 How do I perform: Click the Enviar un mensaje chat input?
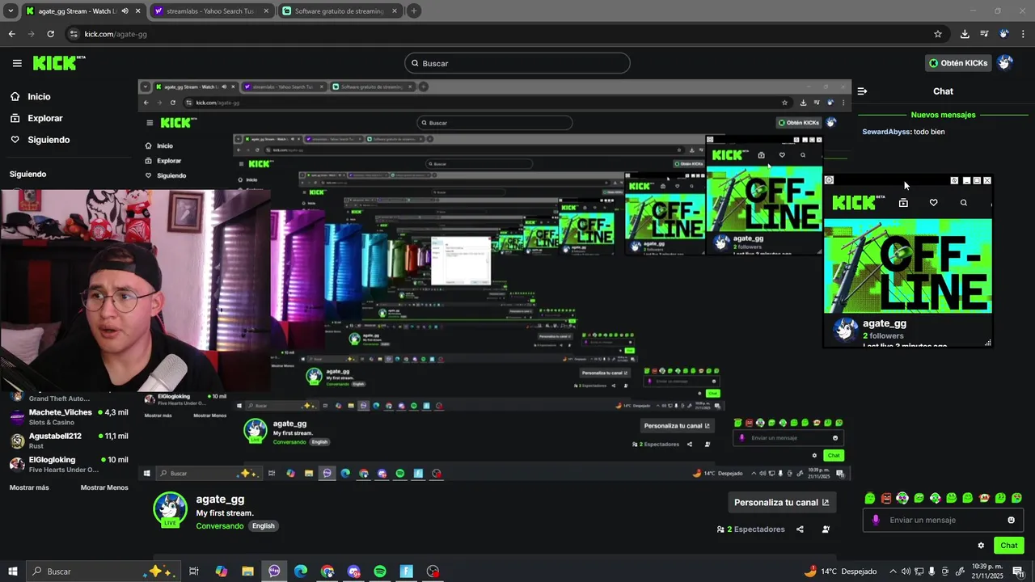tap(944, 520)
